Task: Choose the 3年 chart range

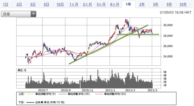Action: pyautogui.click(x=156, y=4)
